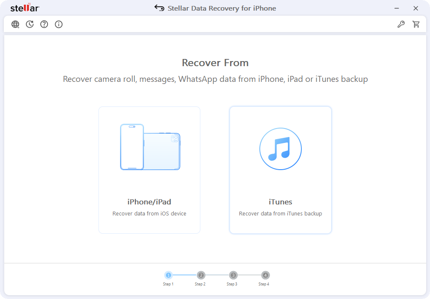View software info with the info icon
430x299 pixels.
click(59, 24)
